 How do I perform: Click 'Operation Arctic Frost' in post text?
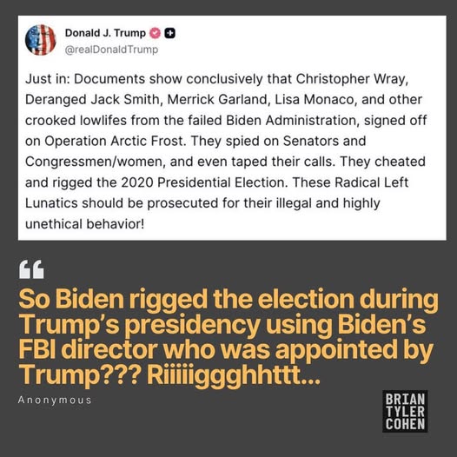[115, 142]
